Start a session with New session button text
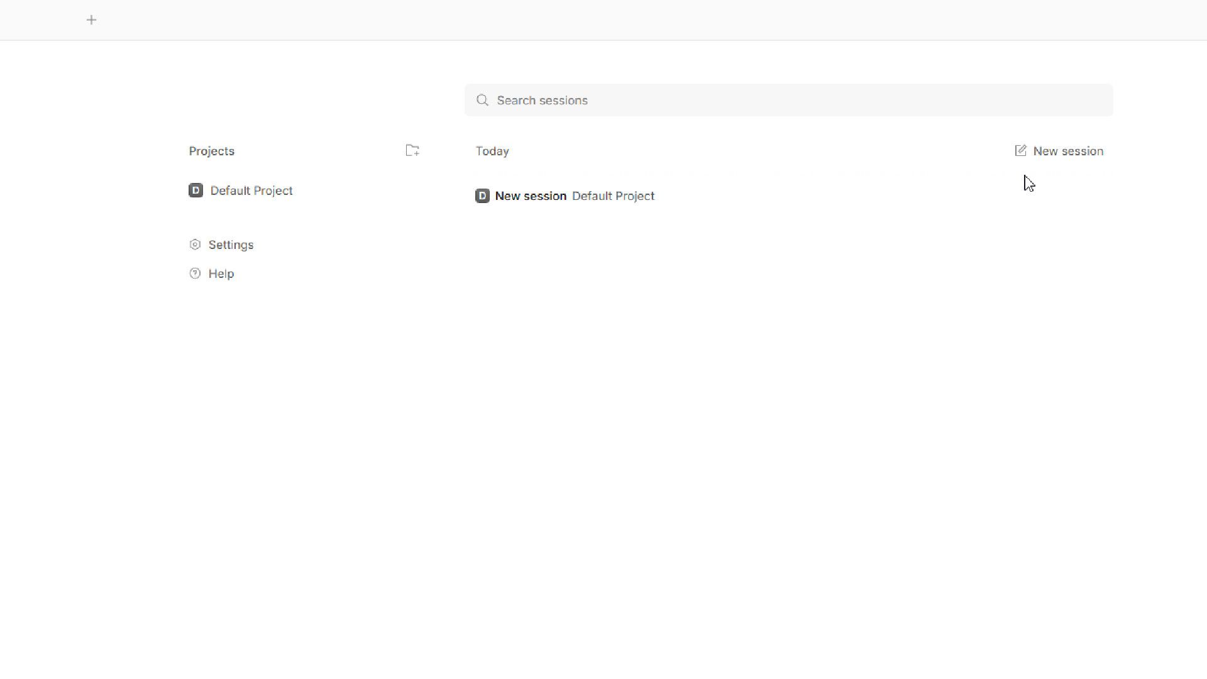The width and height of the screenshot is (1207, 679). point(1068,151)
